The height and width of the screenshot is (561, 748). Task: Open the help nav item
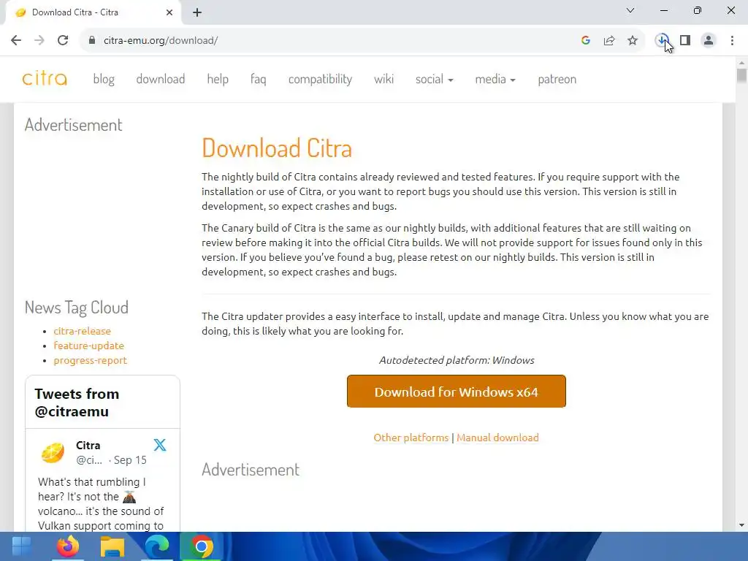218,79
